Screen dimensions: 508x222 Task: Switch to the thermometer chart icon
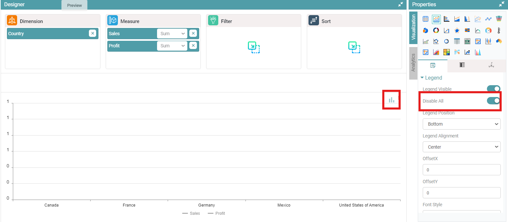pos(499,31)
